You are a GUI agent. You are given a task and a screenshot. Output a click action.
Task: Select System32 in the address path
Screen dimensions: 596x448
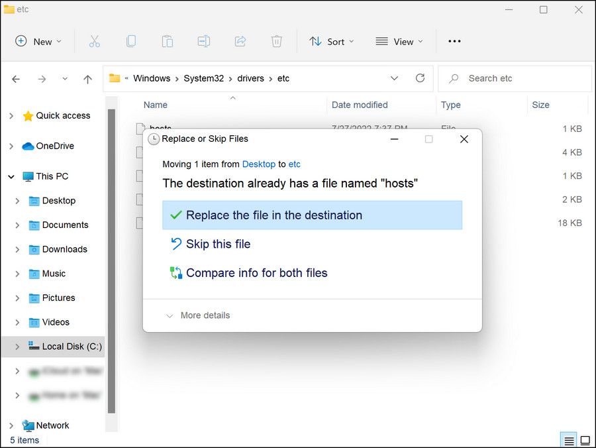click(204, 78)
